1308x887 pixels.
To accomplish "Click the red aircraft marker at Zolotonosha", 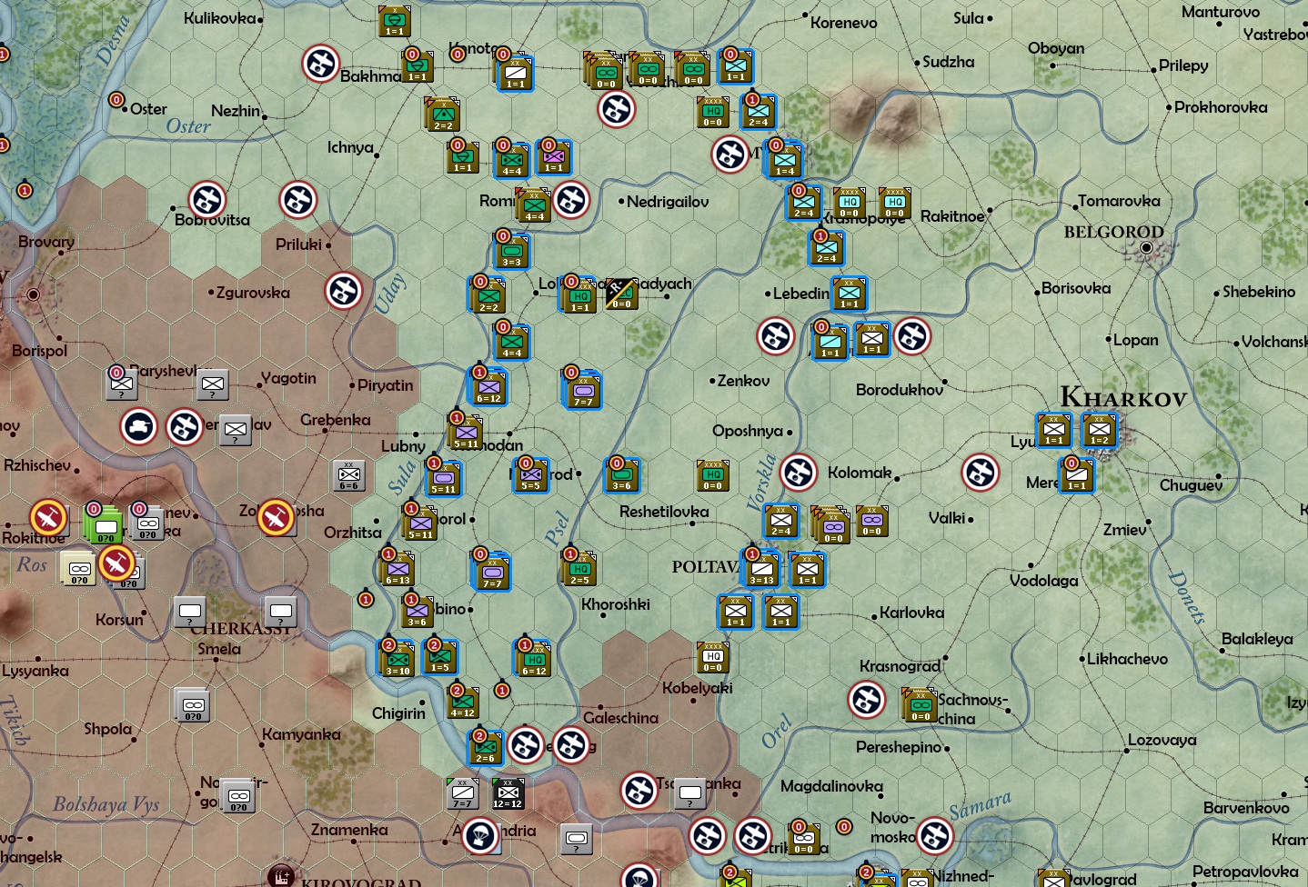I will [276, 518].
